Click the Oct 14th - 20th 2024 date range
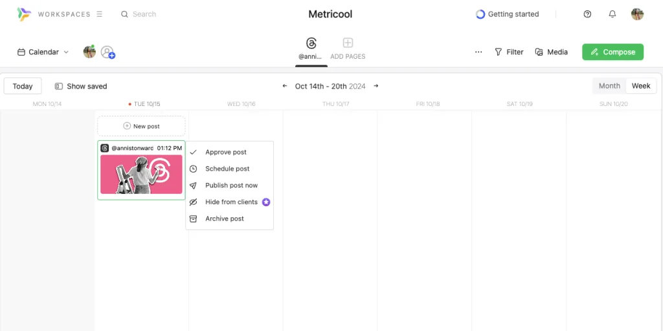663x331 pixels. 330,86
